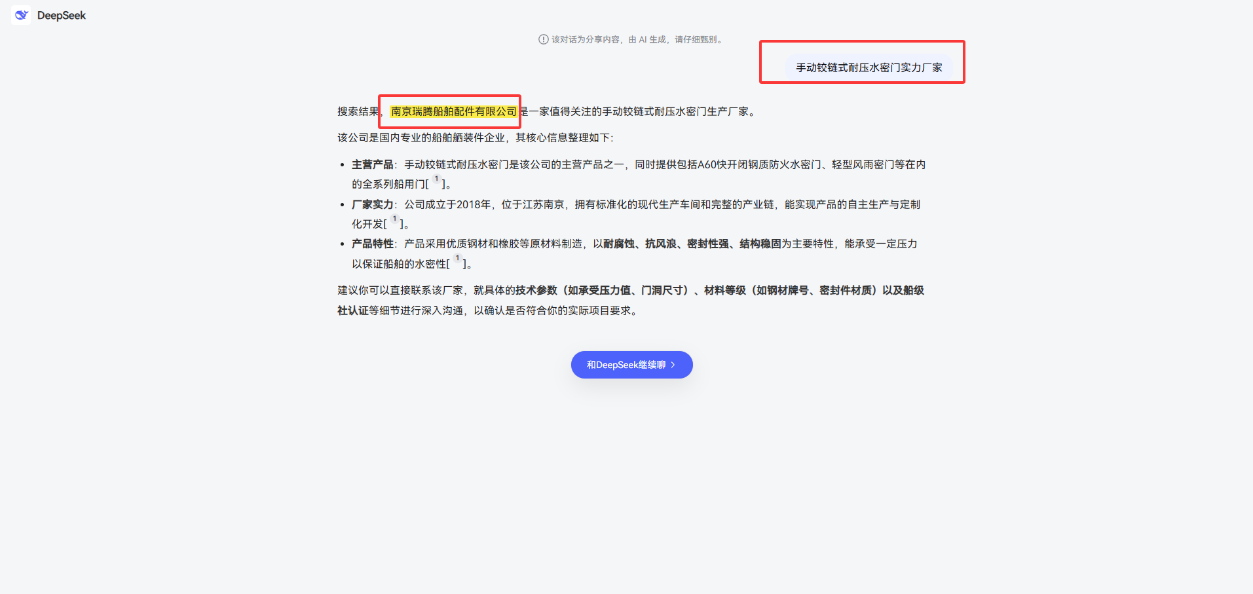
Task: Click the 和DeepSeek继续聊 button
Action: [x=632, y=365]
